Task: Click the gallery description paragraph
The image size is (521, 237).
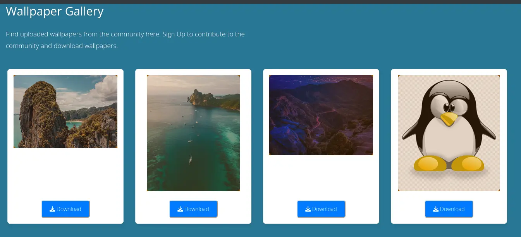Action: click(x=125, y=40)
